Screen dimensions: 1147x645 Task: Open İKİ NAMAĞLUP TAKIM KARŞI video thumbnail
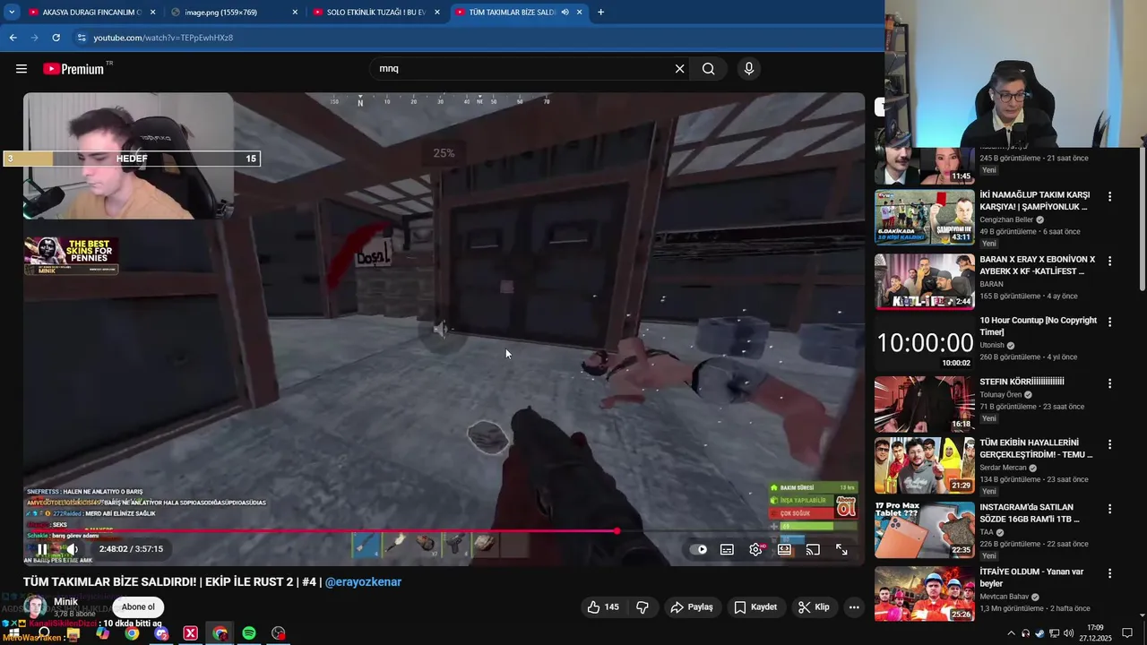click(924, 217)
